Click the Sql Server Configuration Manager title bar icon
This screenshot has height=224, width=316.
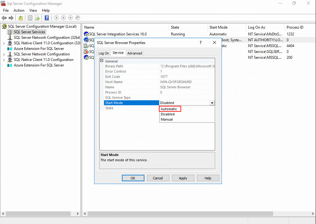pyautogui.click(x=3, y=3)
